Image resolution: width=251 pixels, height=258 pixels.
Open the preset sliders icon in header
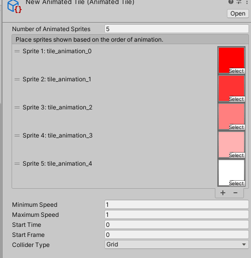click(239, 2)
